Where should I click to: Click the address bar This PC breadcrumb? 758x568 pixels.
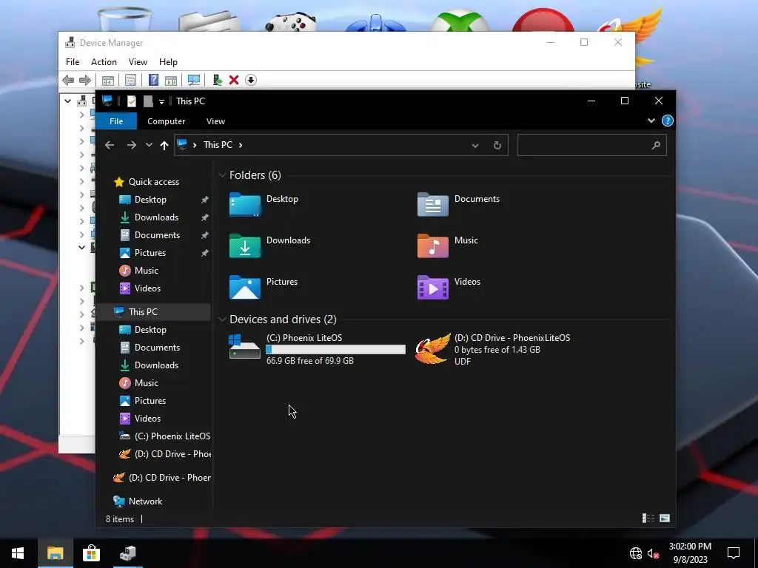218,145
